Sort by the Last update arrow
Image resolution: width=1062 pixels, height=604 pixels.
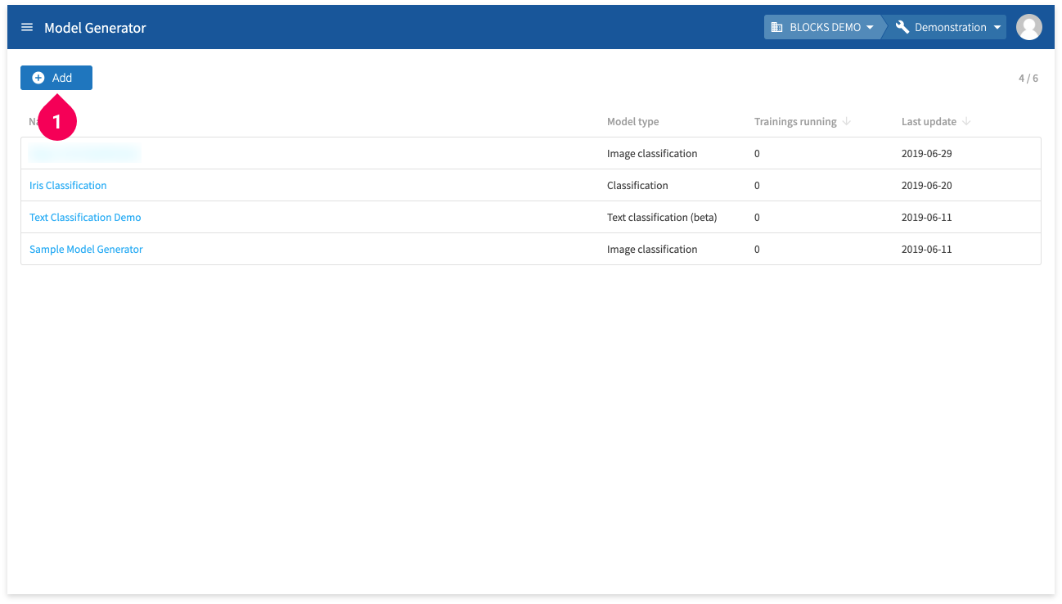pos(966,121)
